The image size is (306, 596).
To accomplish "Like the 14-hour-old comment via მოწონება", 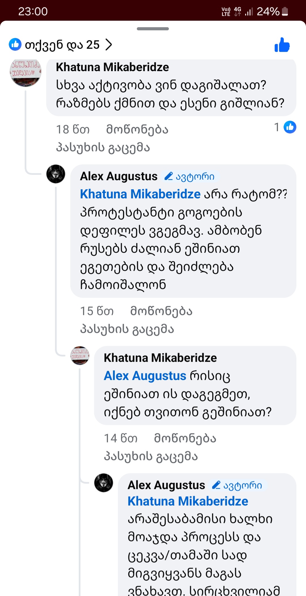I will pyautogui.click(x=185, y=438).
